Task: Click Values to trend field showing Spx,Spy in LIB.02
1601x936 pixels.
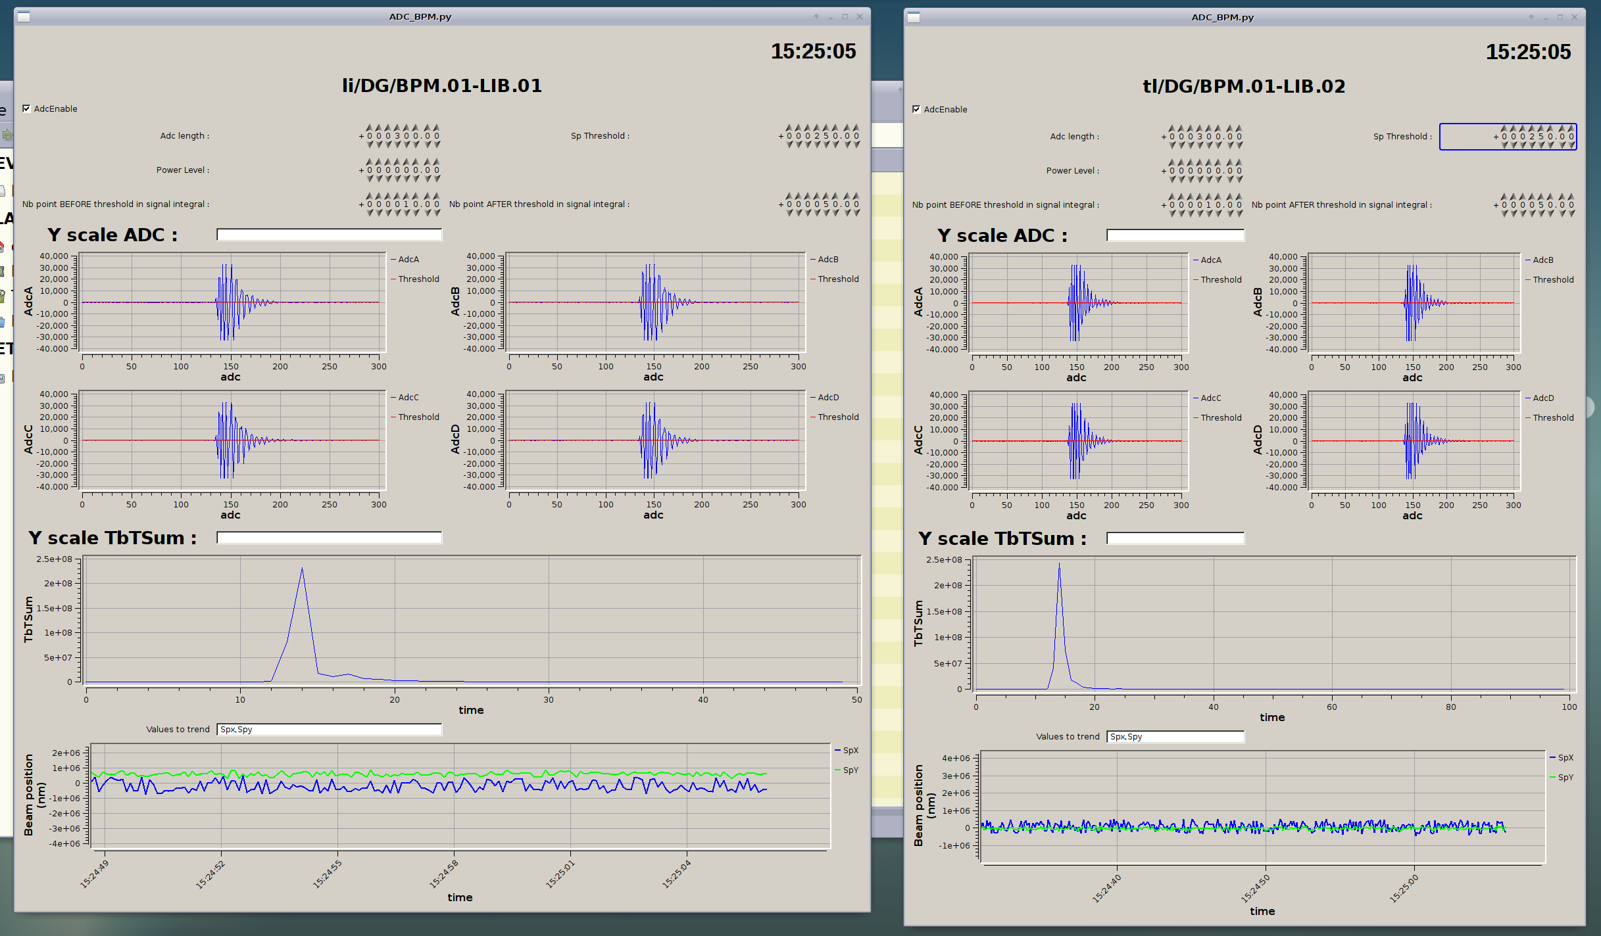Action: tap(1175, 737)
